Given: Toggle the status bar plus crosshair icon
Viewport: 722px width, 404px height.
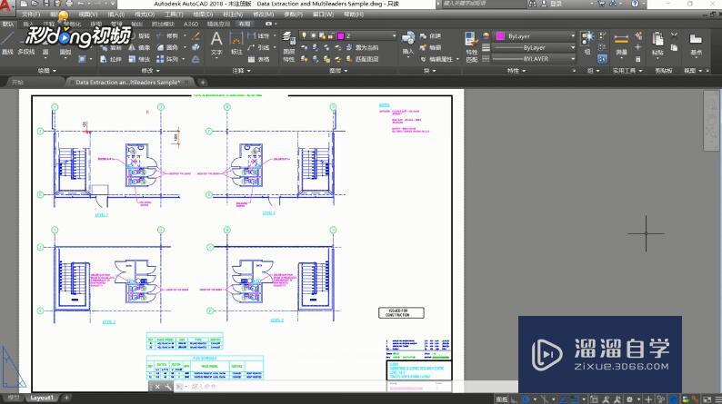Looking at the screenshot, I should pos(648,399).
